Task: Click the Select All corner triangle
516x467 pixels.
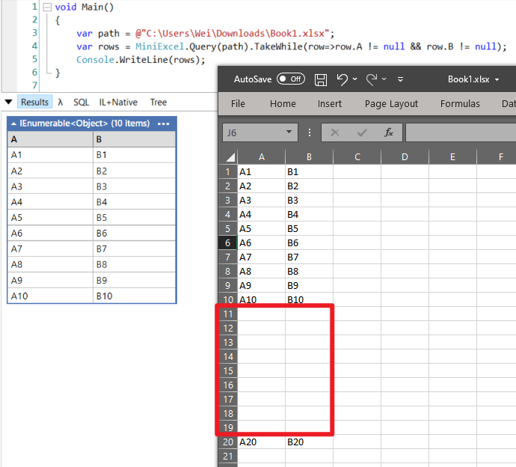Action: tap(230, 157)
